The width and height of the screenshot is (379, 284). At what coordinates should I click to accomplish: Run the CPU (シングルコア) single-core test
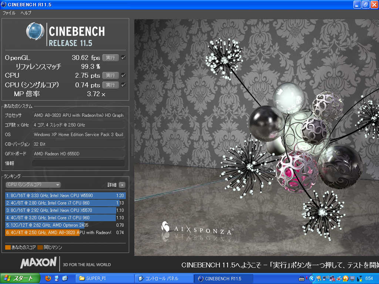click(x=110, y=85)
